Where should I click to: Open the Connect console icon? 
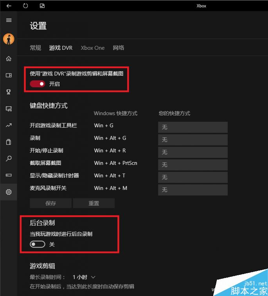coord(9,175)
